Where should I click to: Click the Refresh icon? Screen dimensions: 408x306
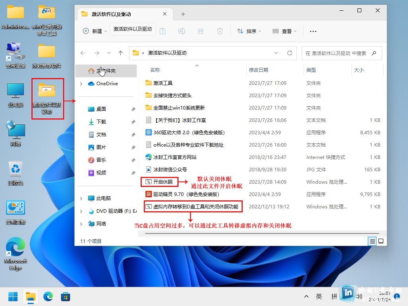[290, 53]
